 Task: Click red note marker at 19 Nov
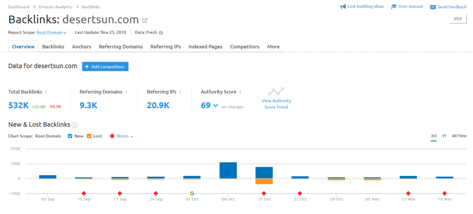(444, 194)
